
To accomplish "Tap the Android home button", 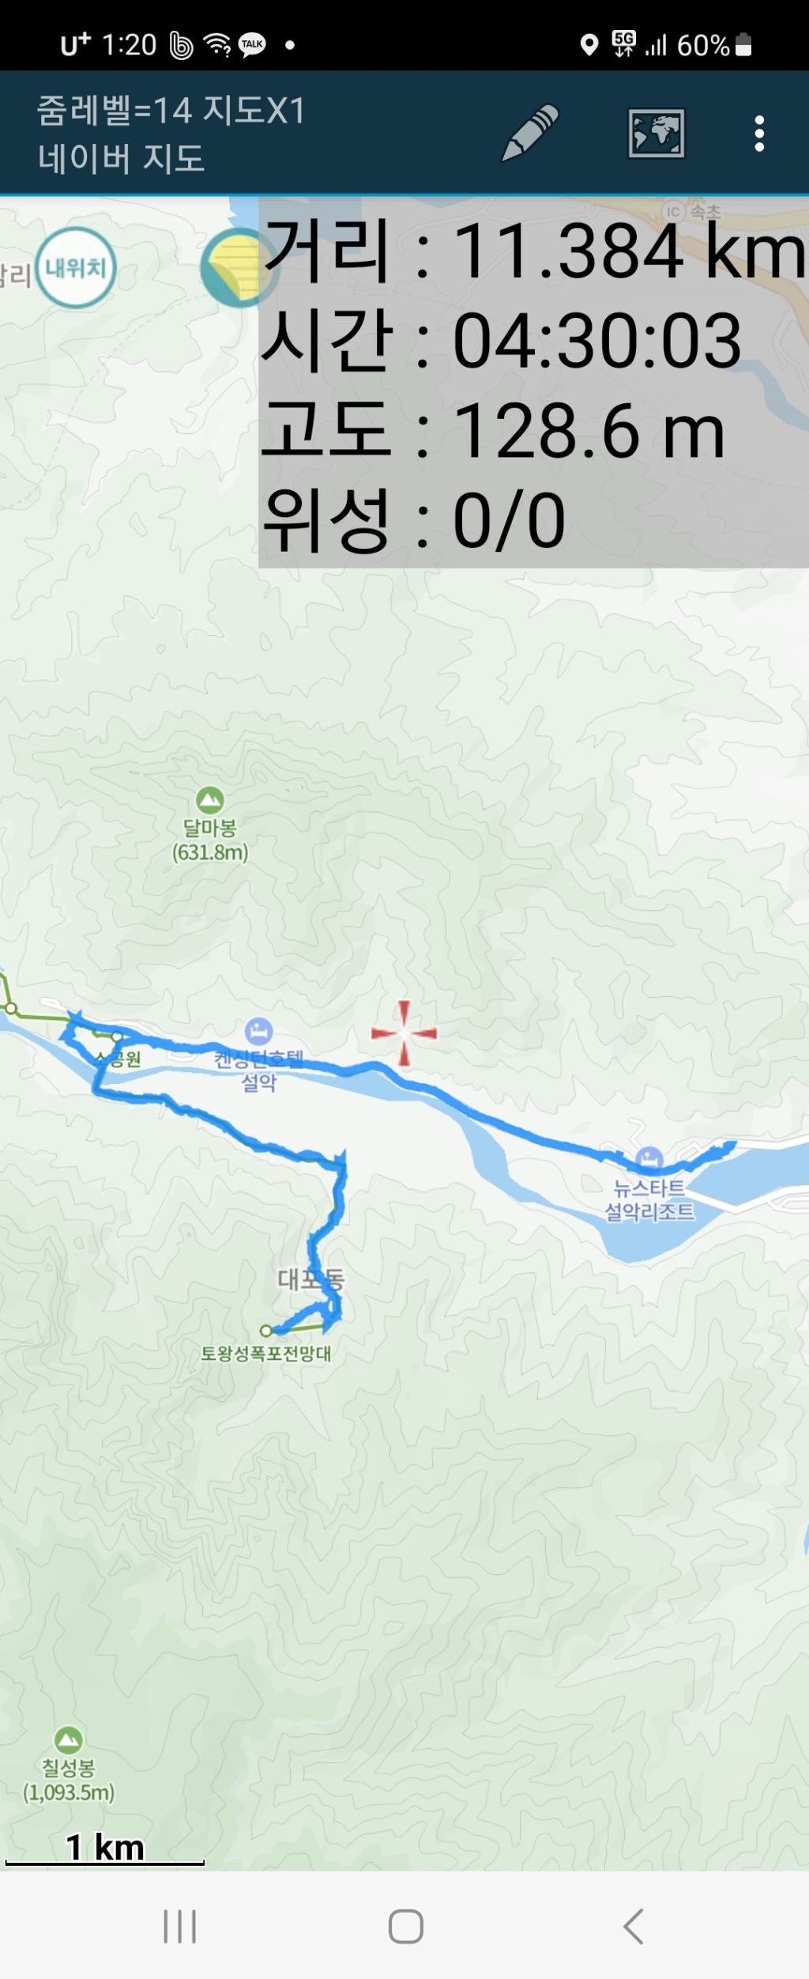I will [x=406, y=1926].
